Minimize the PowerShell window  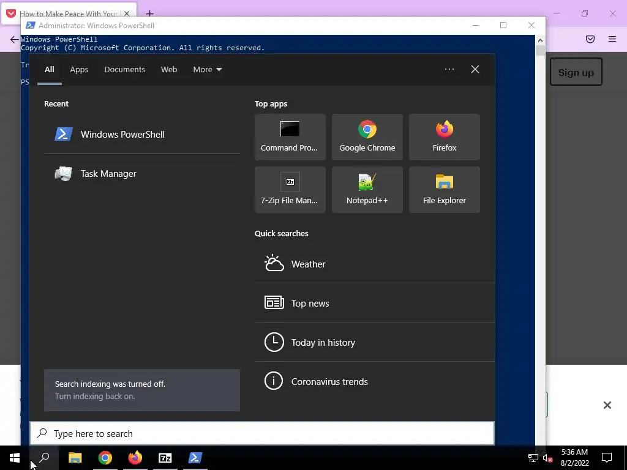point(475,25)
